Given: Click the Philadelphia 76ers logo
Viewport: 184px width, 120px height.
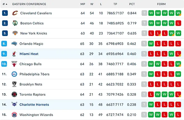Looking at the screenshot, I should click(x=14, y=74).
